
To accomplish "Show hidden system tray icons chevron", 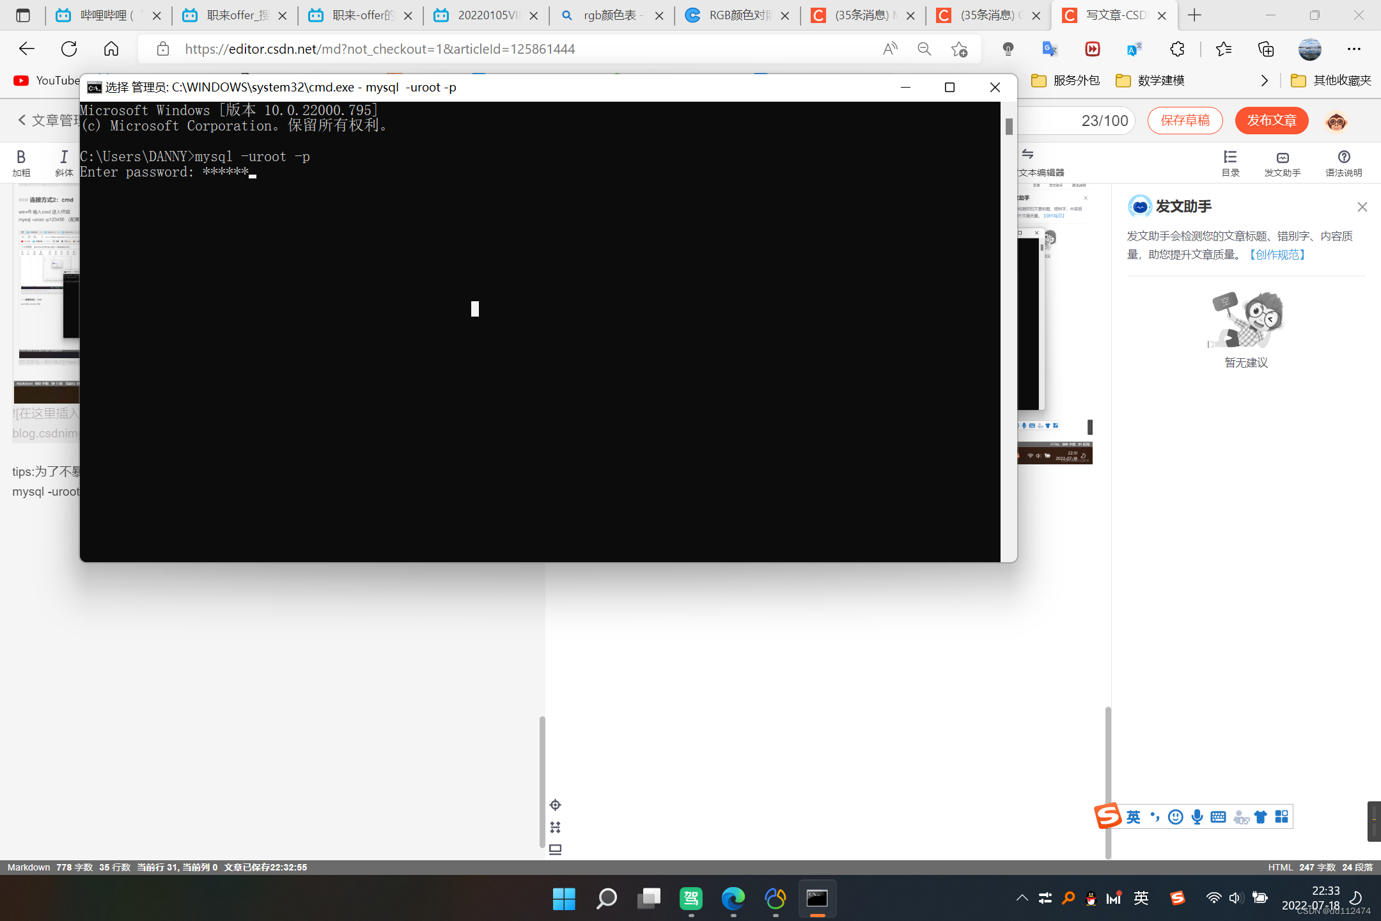I will (x=1022, y=898).
